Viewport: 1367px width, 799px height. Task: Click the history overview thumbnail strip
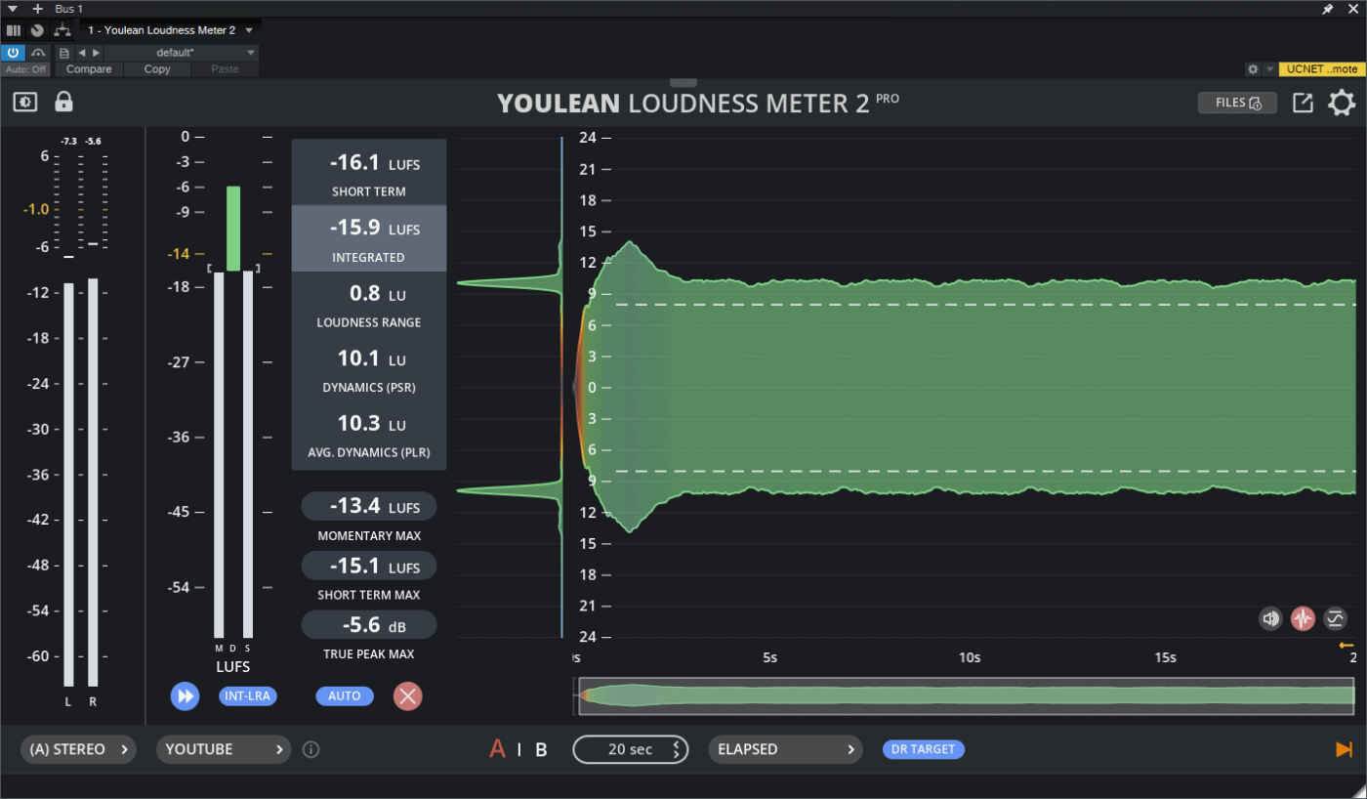pyautogui.click(x=966, y=696)
